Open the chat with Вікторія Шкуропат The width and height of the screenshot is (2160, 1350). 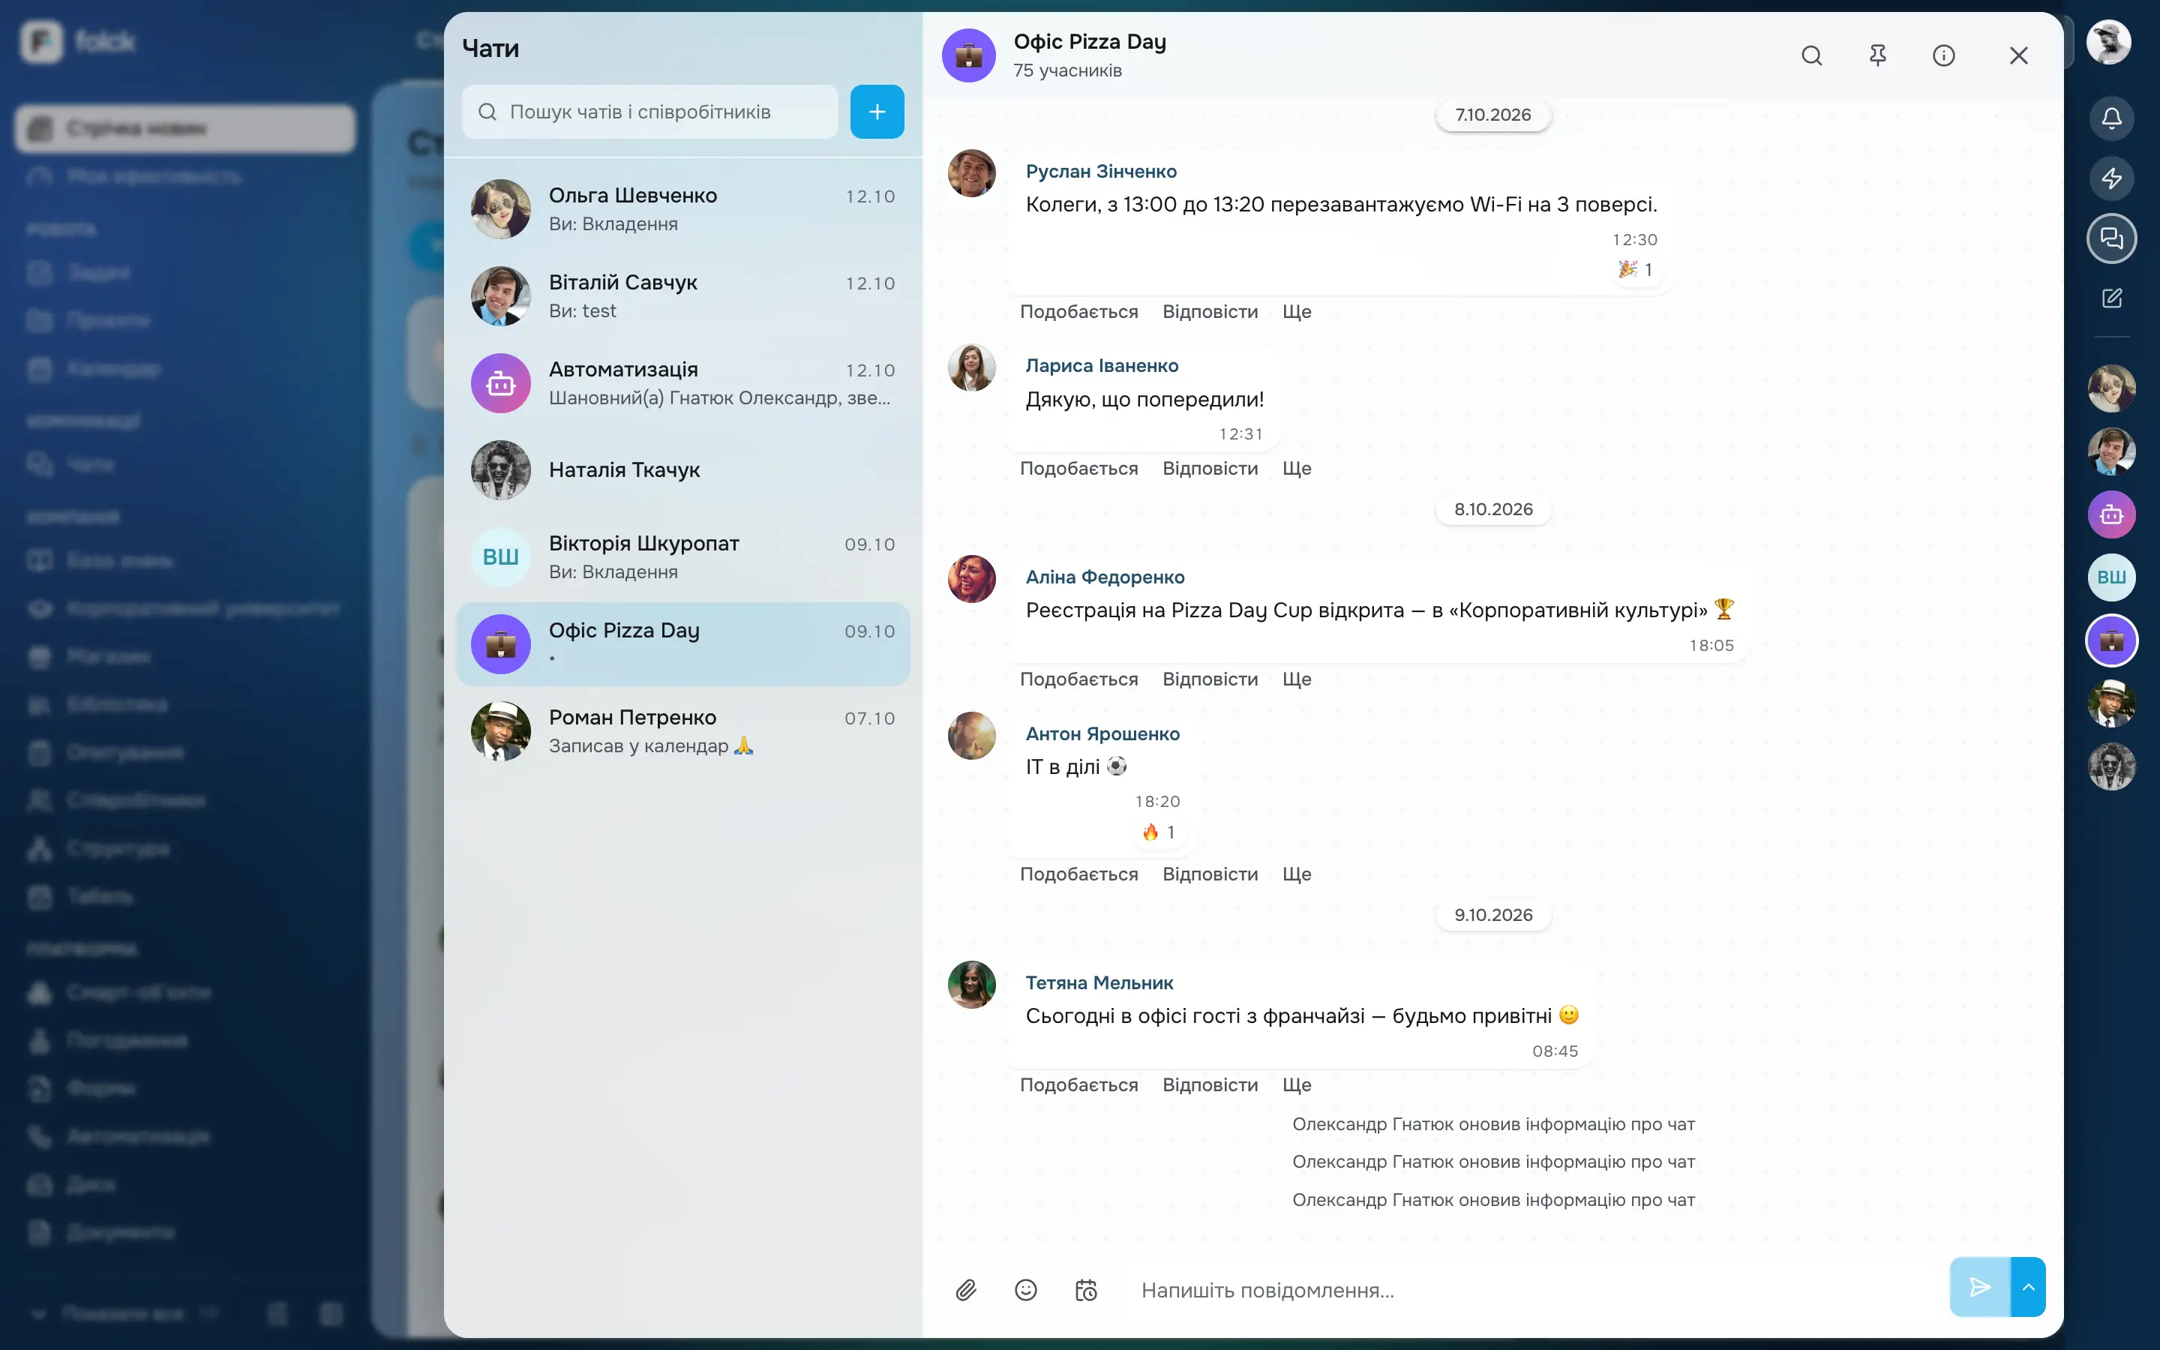coord(682,557)
